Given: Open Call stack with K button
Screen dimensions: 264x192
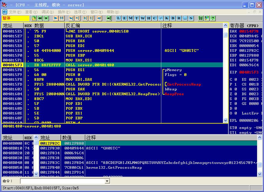Looking at the screenshot, I should click(x=167, y=18).
